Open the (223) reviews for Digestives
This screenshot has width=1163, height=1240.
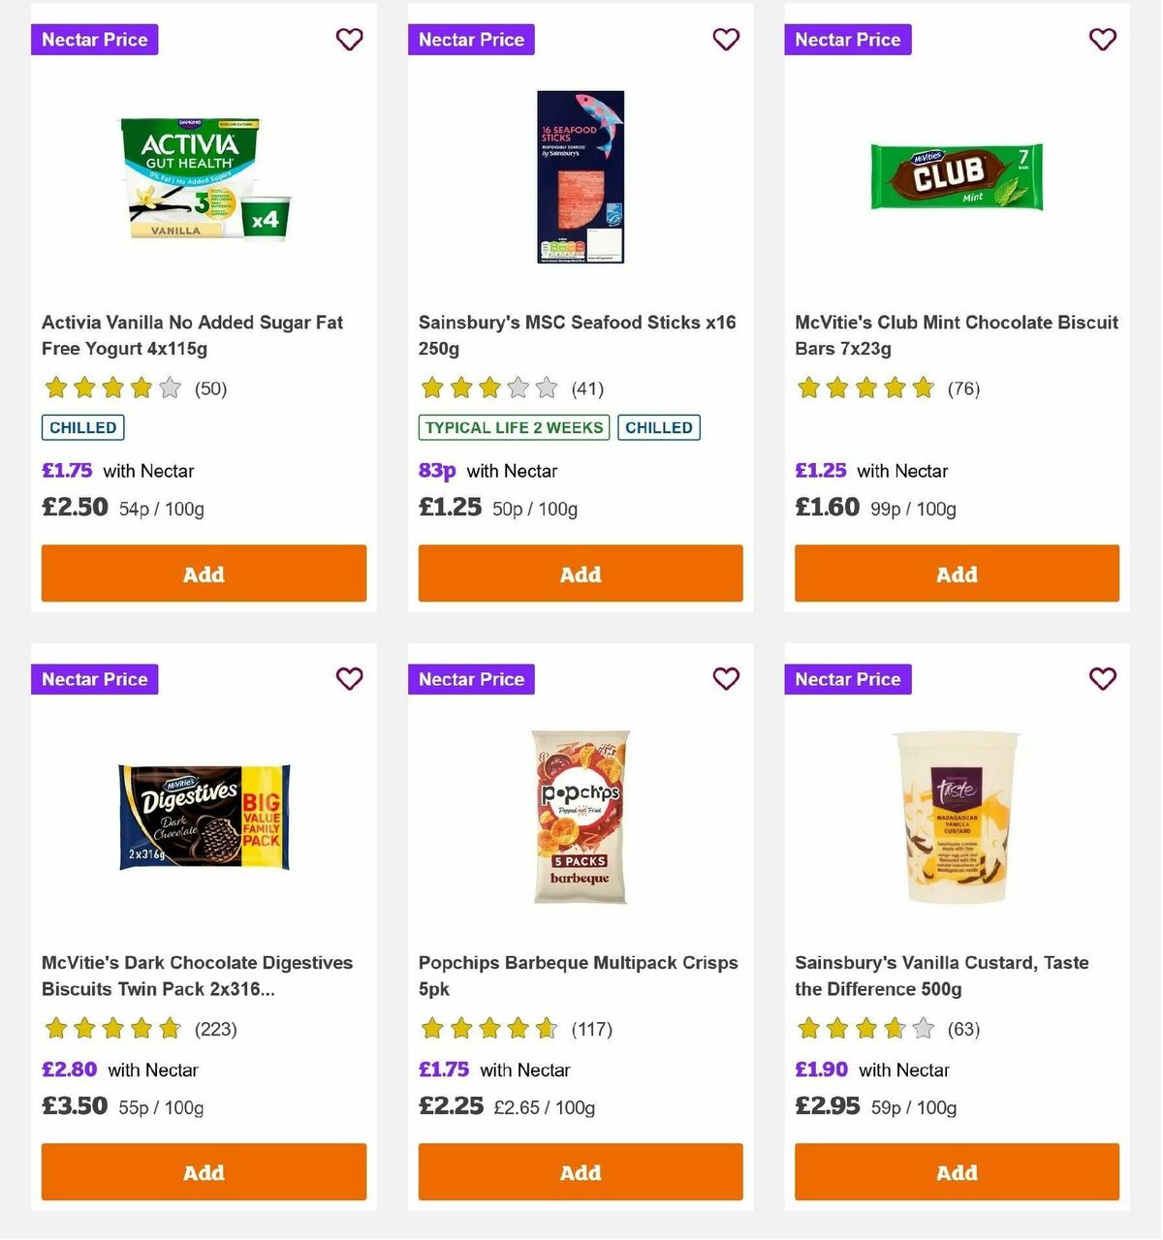point(217,1029)
